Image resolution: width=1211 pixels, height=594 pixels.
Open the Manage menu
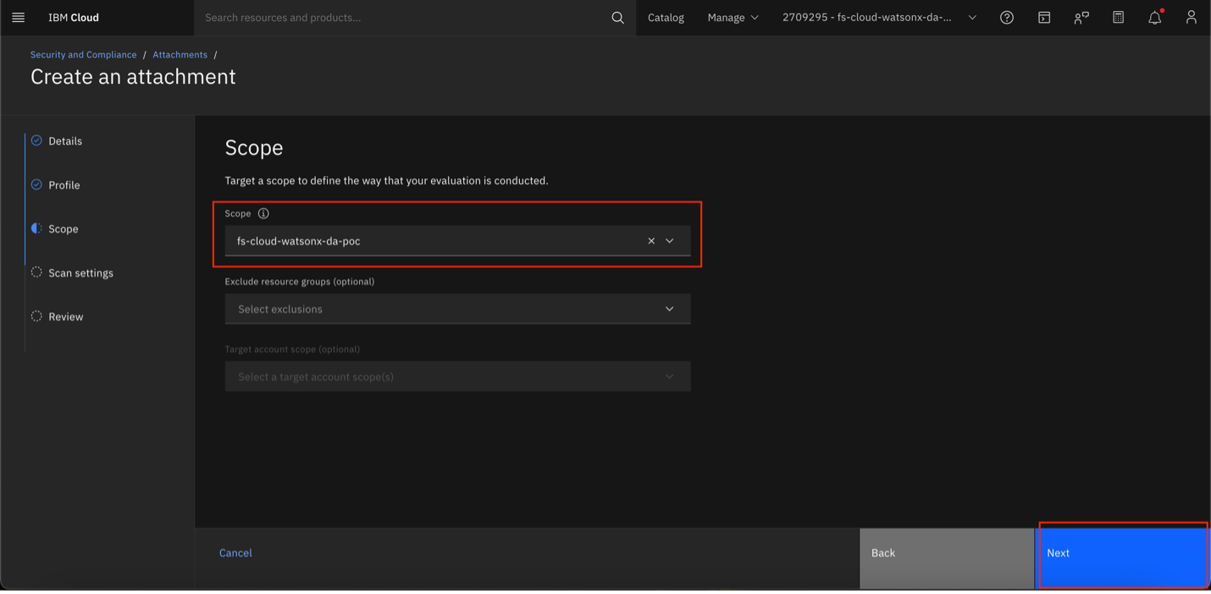coord(733,18)
